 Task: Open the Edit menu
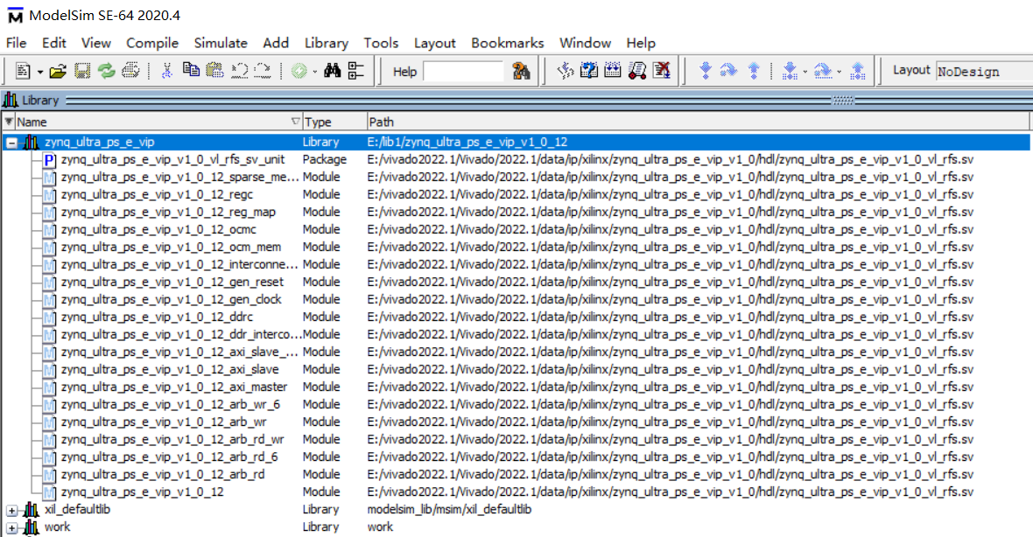[x=54, y=43]
